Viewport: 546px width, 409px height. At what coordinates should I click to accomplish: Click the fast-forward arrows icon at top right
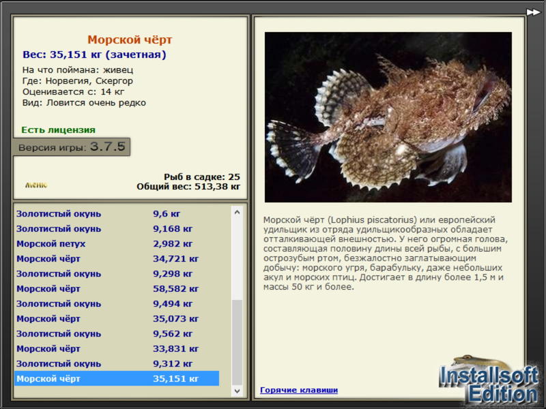pos(533,12)
